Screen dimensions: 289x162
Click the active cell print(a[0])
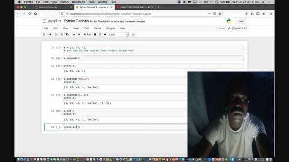point(125,127)
